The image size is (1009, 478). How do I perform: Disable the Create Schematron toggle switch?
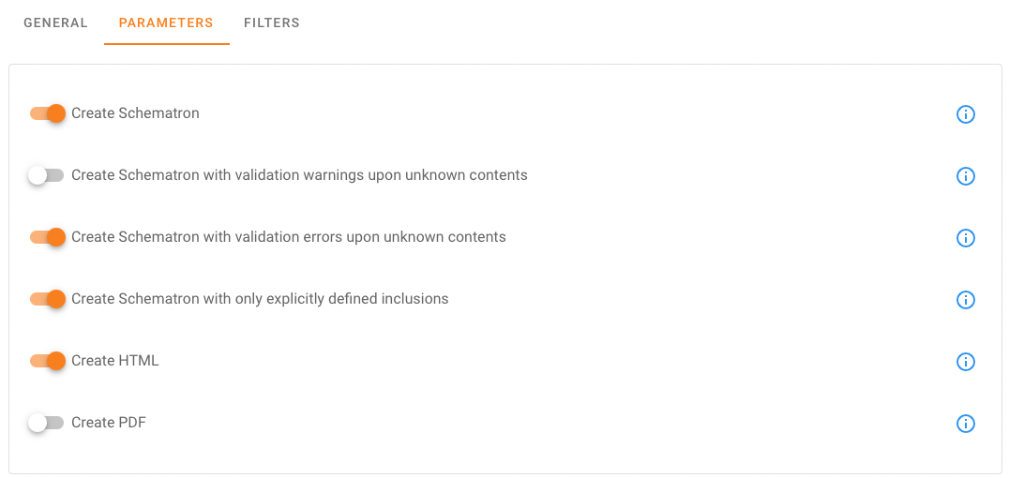[47, 113]
